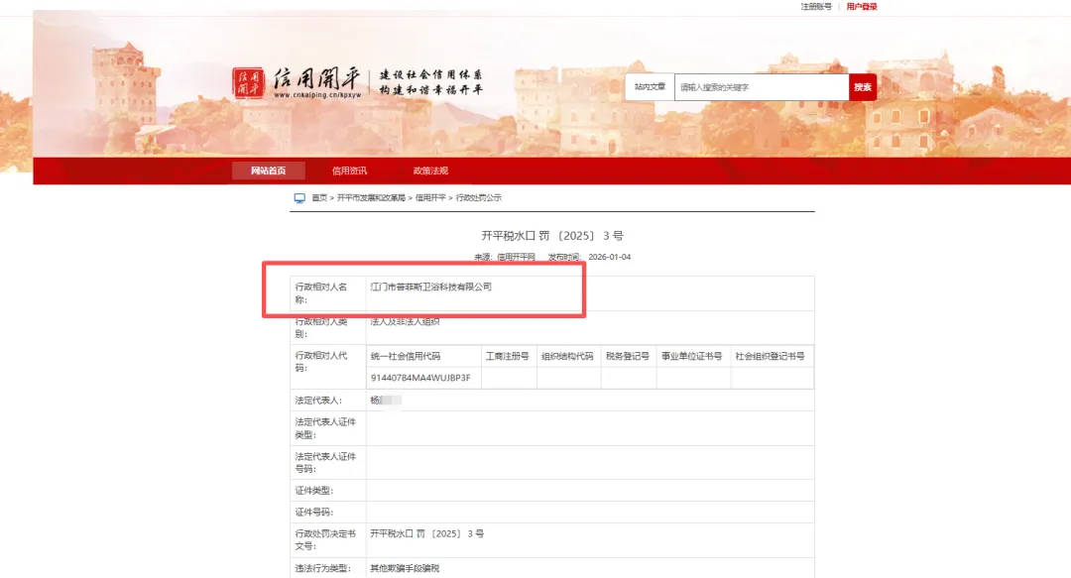Click the monitor icon beside the breadcrumb
This screenshot has width=1071, height=578.
pos(299,198)
